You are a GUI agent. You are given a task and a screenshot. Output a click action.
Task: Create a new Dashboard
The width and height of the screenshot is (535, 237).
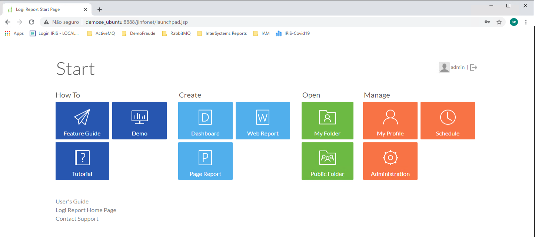point(205,121)
